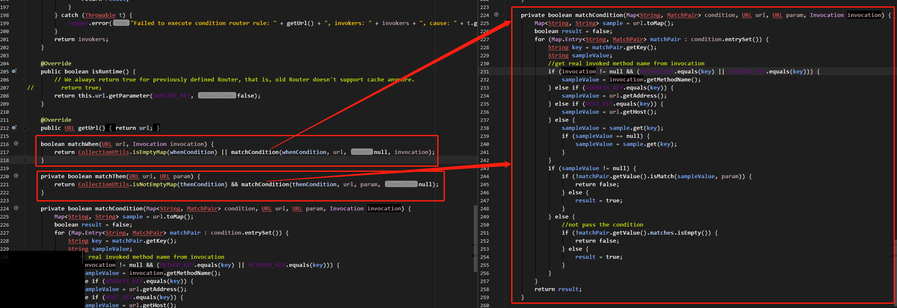Viewport: 897px width, 308px height.
Task: Click the left editor's vertical scrollbar thumb
Action: coord(475,238)
